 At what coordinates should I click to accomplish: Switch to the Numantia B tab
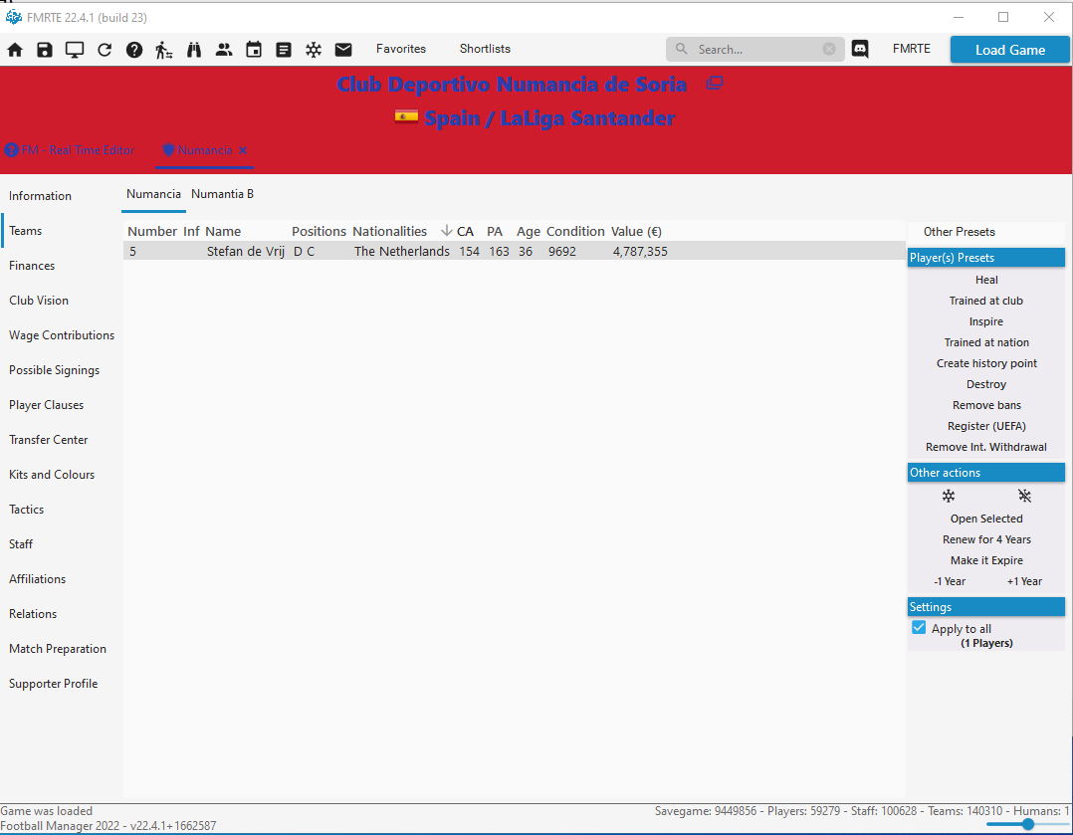222,194
